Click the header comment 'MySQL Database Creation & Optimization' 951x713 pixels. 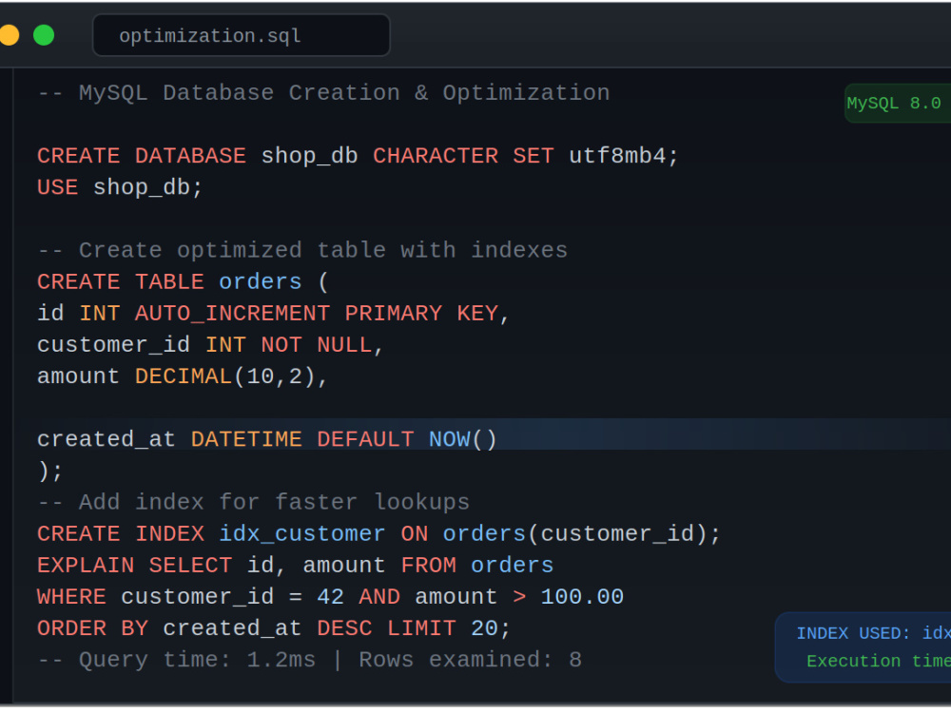[x=324, y=93]
